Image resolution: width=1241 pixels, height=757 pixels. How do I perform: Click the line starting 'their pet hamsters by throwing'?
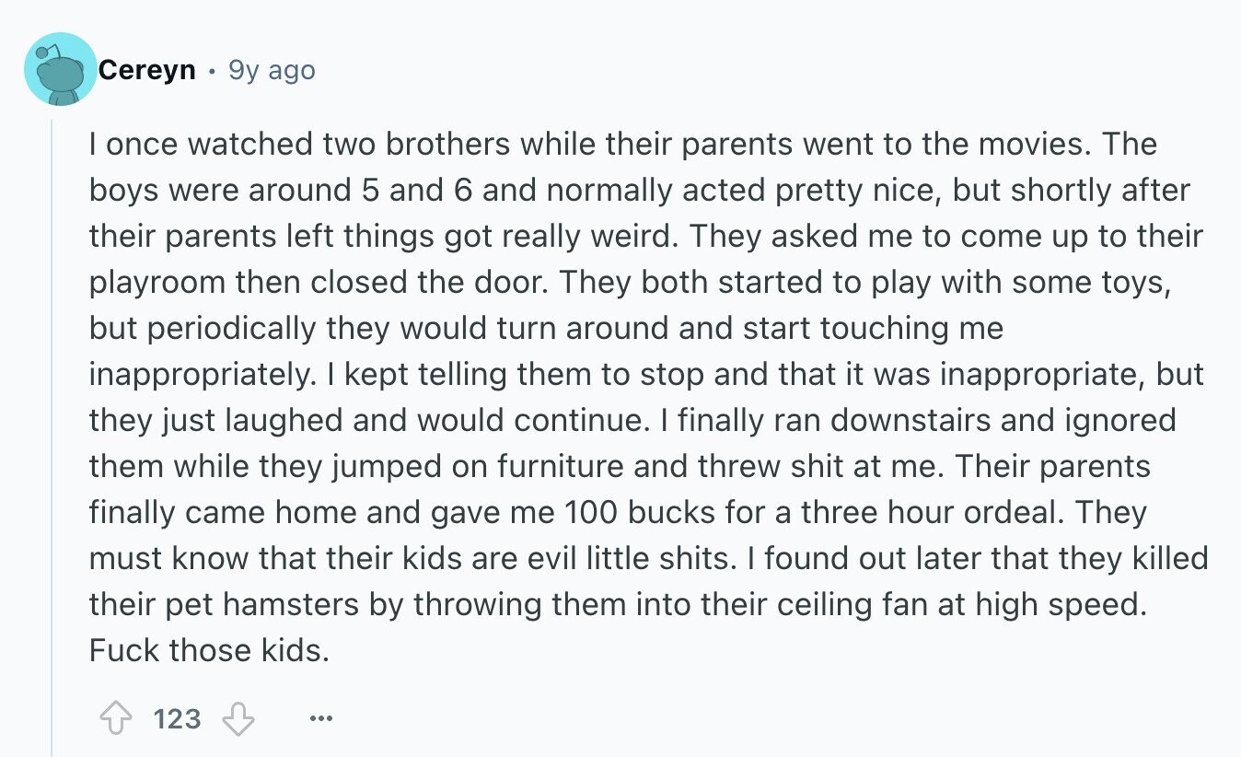click(x=620, y=604)
